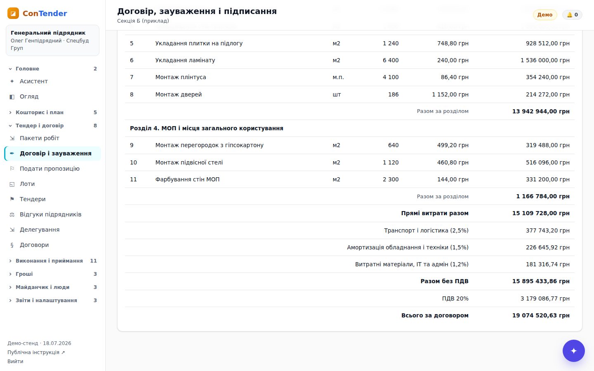Click the Делегування arrow icon
The width and height of the screenshot is (594, 371).
point(12,230)
